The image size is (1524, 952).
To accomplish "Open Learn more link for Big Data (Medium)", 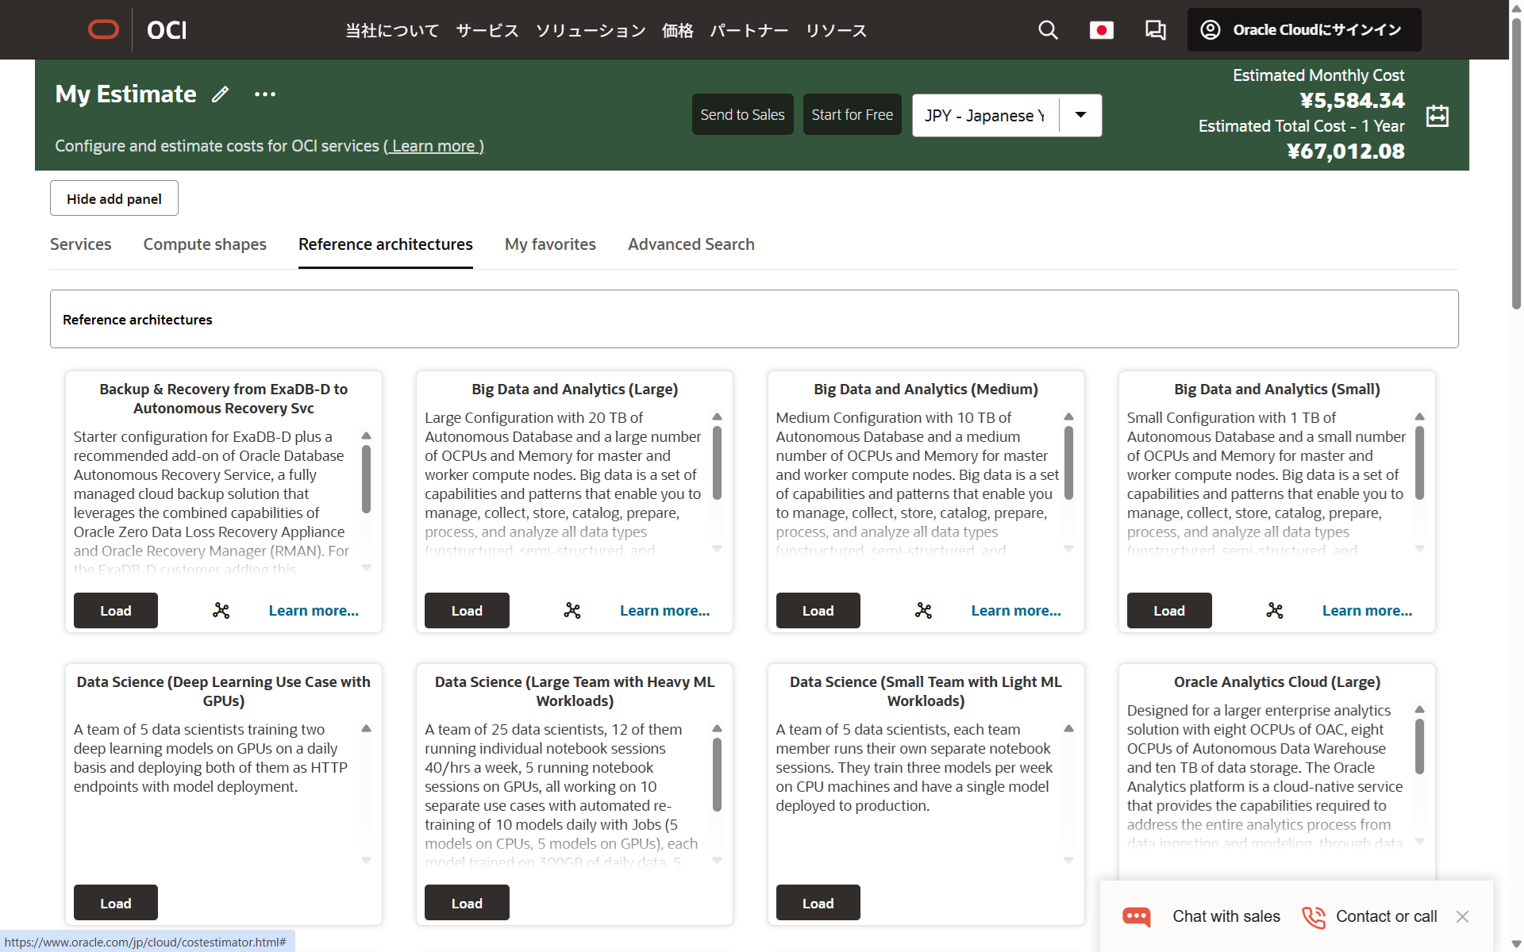I will 1015,610.
